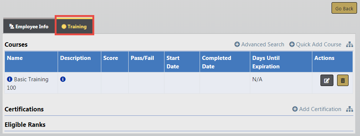360x136 pixels.
Task: Delete Basic Training 100 with trash icon
Action: (343, 80)
